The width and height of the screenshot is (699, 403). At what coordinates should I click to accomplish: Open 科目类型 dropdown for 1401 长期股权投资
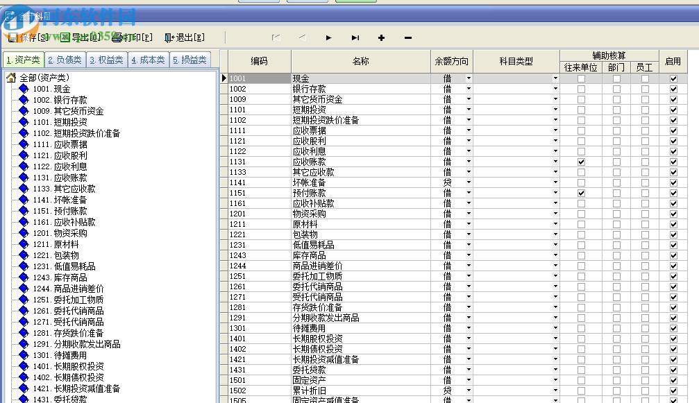pyautogui.click(x=555, y=338)
